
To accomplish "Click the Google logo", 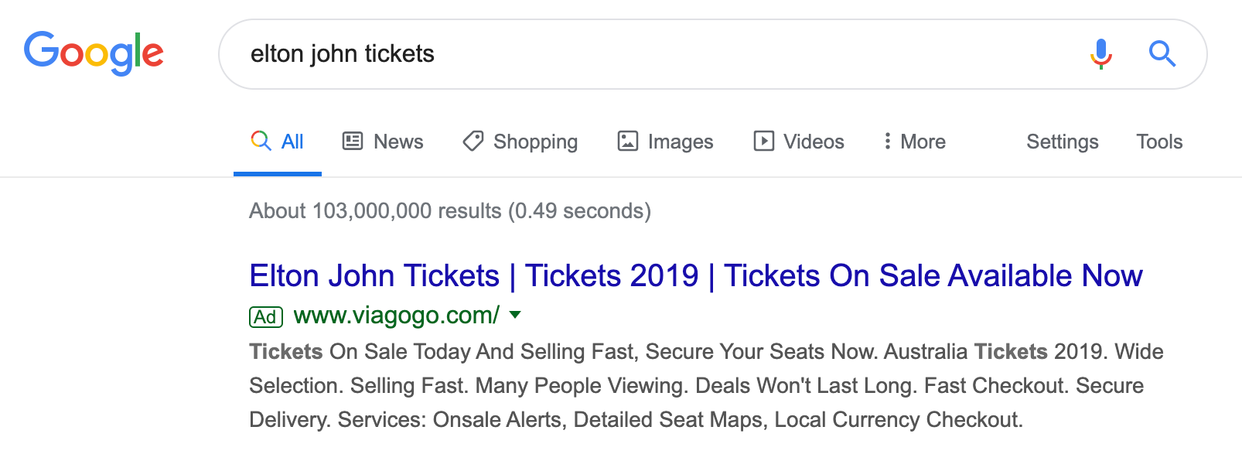I will tap(94, 53).
